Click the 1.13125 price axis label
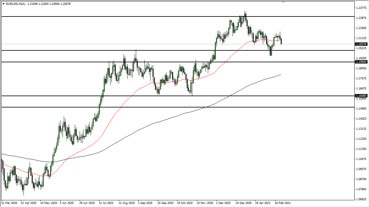Image resolution: width=369 pixels, height=207 pixels. [361, 129]
